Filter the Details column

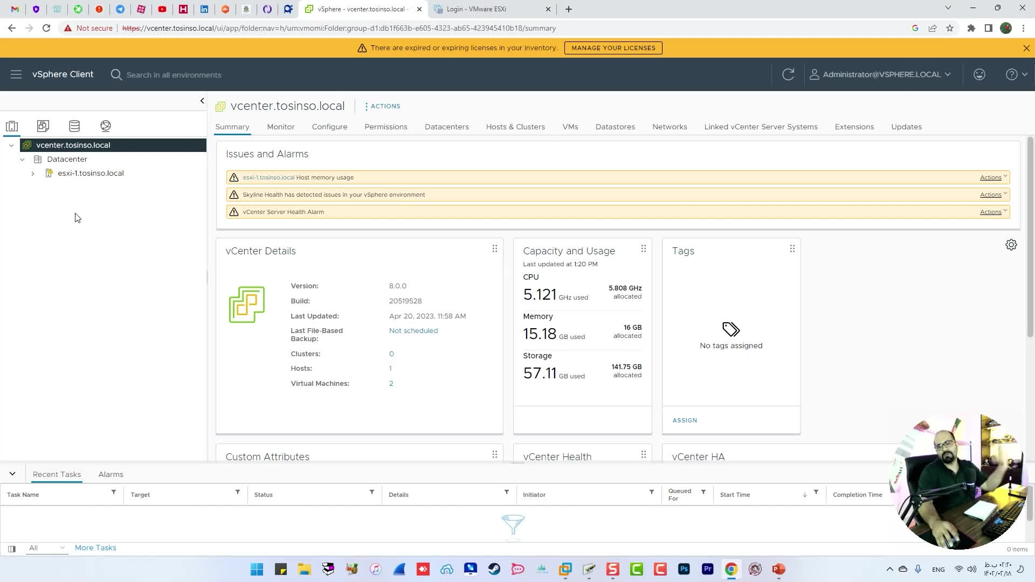coord(506,492)
